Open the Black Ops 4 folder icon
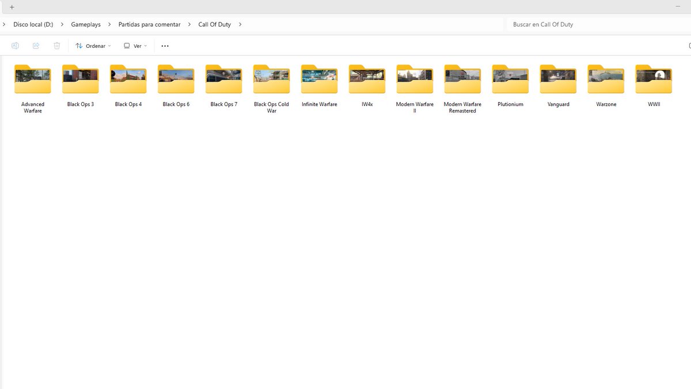Image resolution: width=691 pixels, height=389 pixels. (128, 79)
